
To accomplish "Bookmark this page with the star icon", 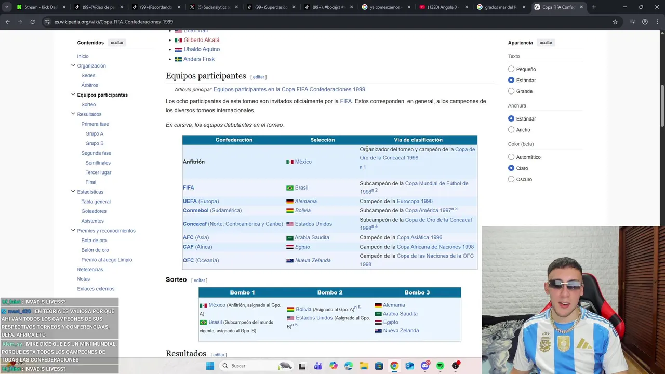I will [615, 22].
